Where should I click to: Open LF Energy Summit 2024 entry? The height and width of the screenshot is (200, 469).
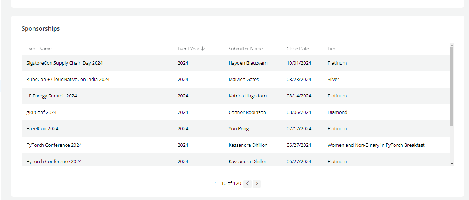(52, 96)
